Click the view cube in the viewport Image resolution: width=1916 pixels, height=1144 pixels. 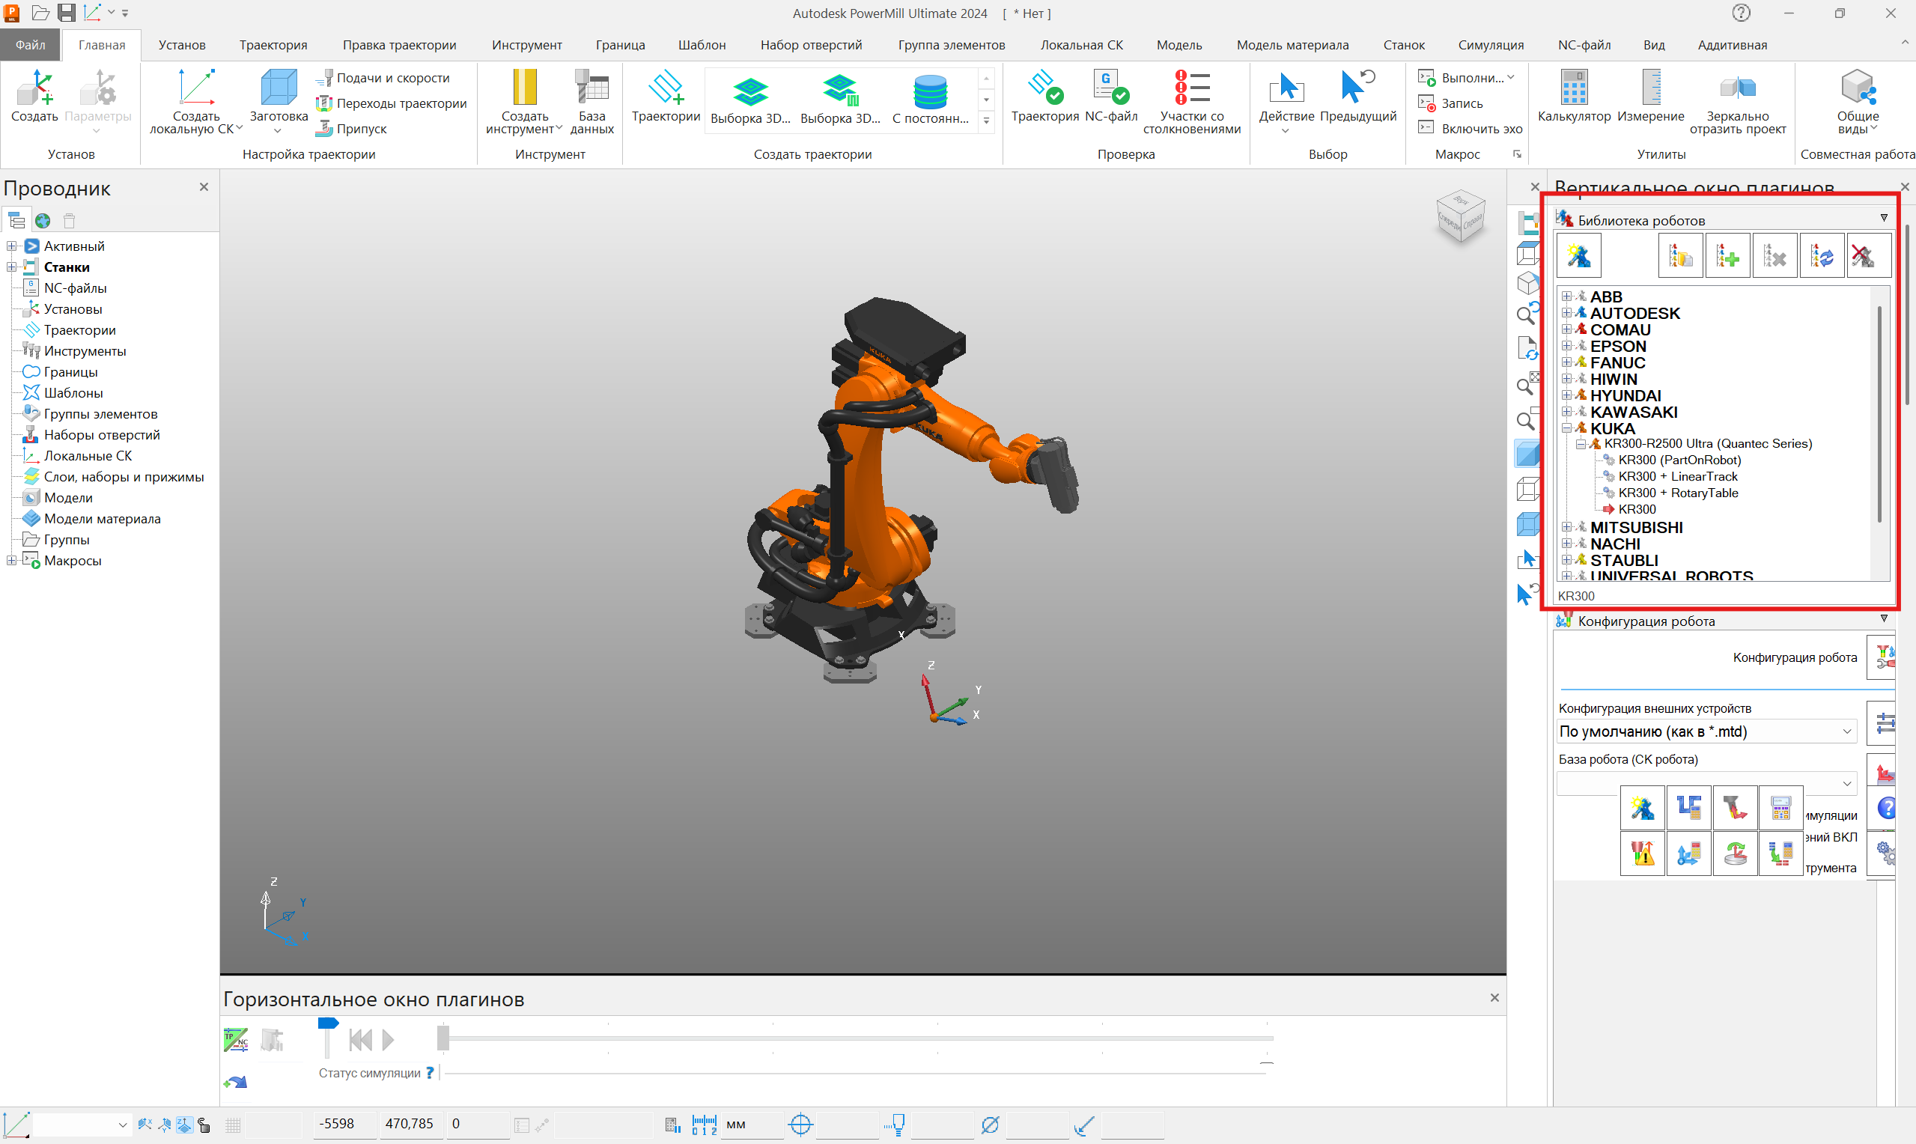1460,217
